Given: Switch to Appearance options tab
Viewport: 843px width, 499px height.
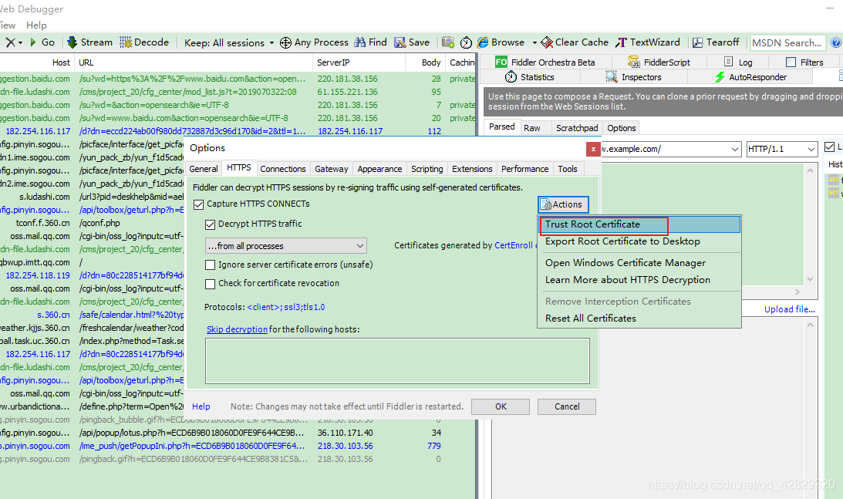Looking at the screenshot, I should point(379,169).
